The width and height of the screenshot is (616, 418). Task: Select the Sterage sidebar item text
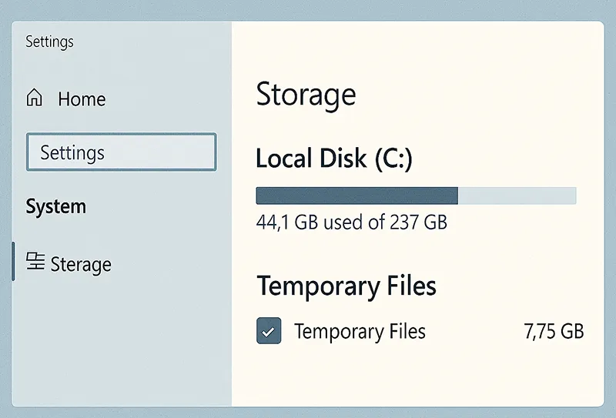click(81, 265)
